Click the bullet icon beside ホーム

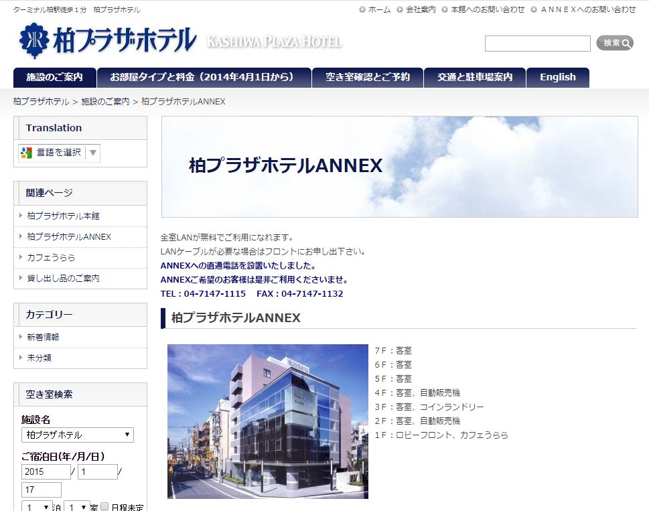pos(362,9)
